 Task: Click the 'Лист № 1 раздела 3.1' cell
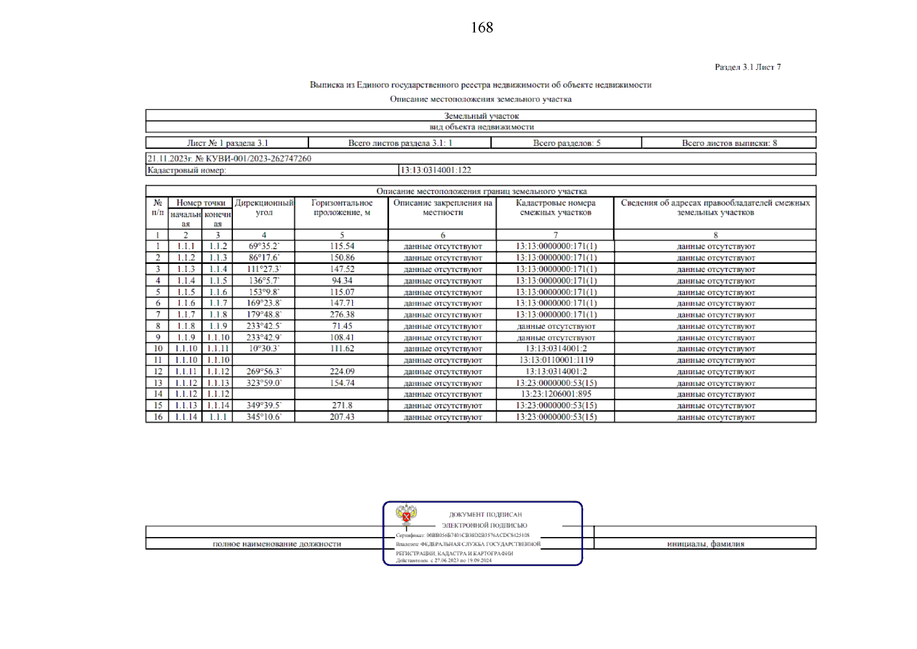pos(227,143)
